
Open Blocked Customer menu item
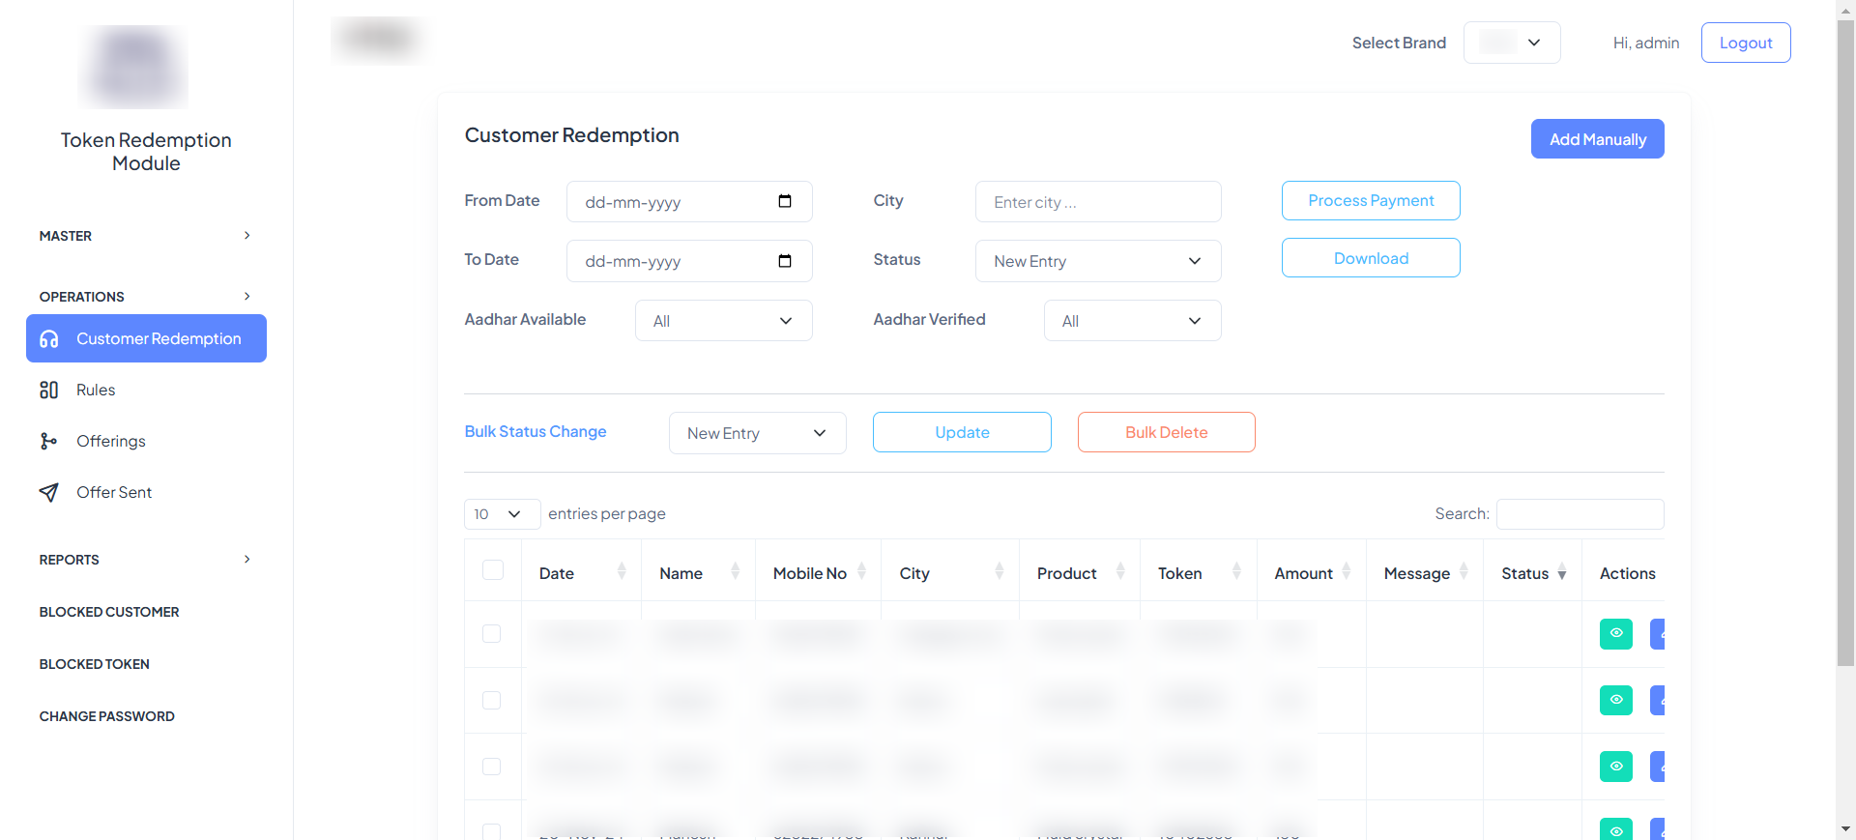click(x=109, y=612)
